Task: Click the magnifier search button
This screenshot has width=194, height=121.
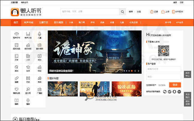Action: point(122,12)
